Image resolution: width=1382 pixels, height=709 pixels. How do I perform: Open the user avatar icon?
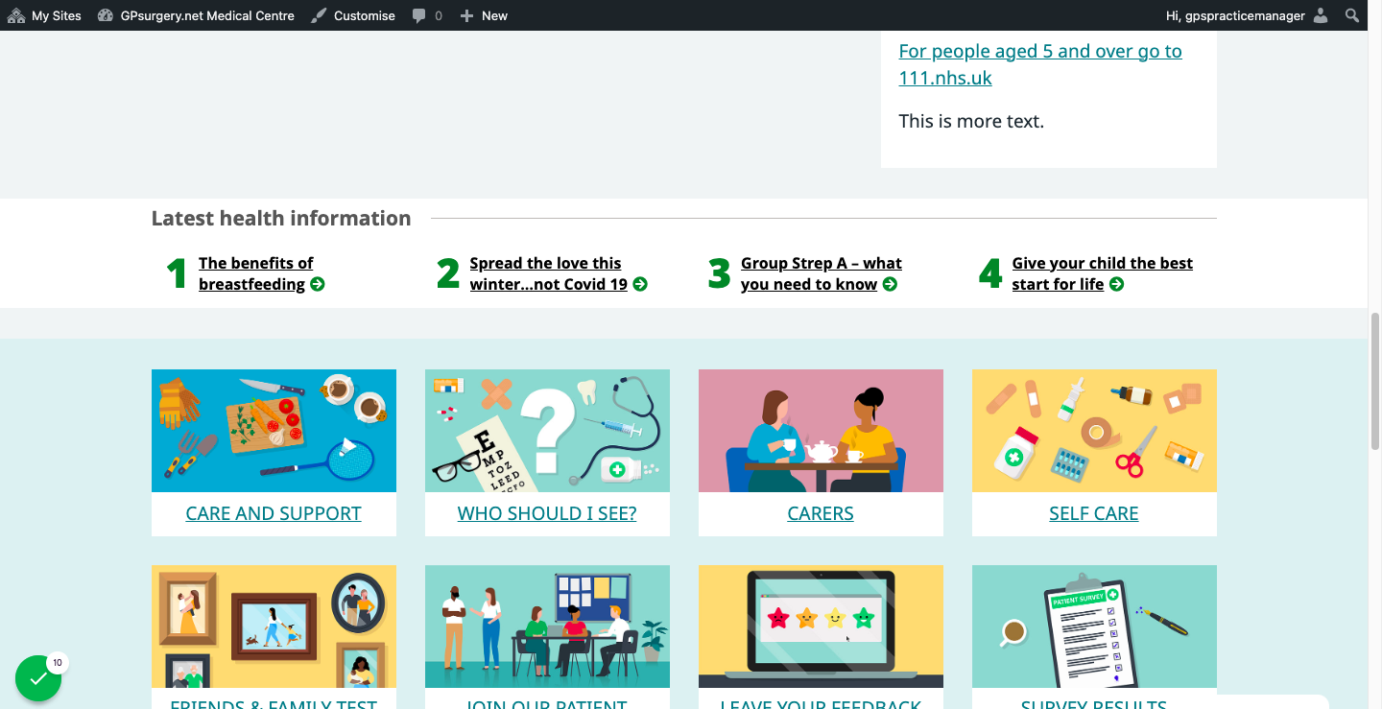[x=1321, y=15]
